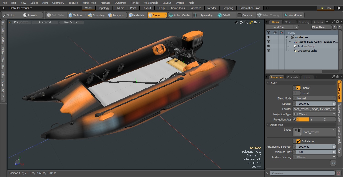Adjust the Minimum Spot slider arrows

tap(334, 152)
